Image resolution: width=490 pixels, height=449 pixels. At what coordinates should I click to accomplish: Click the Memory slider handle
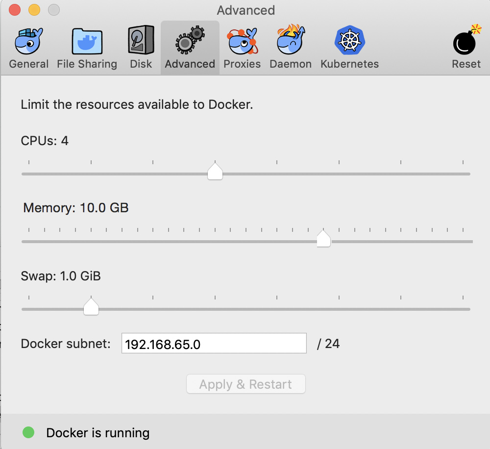click(x=323, y=239)
